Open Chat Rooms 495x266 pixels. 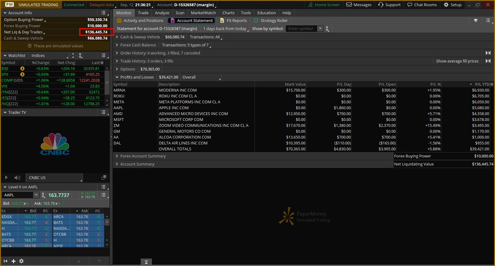422,5
